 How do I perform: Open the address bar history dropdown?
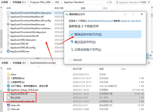[107, 2]
